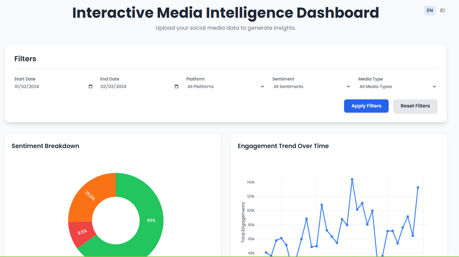Select the red 9.5% donut slice

coord(82,232)
